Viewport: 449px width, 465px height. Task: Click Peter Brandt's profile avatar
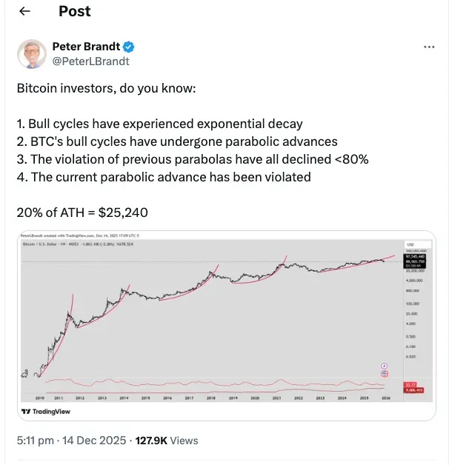31,53
